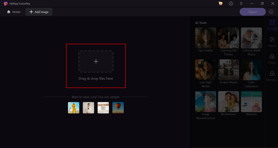The width and height of the screenshot is (278, 148).
Task: Choose the Face Unblur tool thumbnail
Action: 206,38
